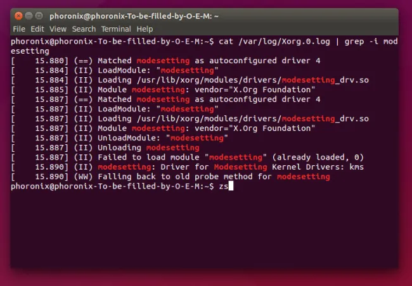The height and width of the screenshot is (286, 412).
Task: Click the window title bar text
Action: 134,16
